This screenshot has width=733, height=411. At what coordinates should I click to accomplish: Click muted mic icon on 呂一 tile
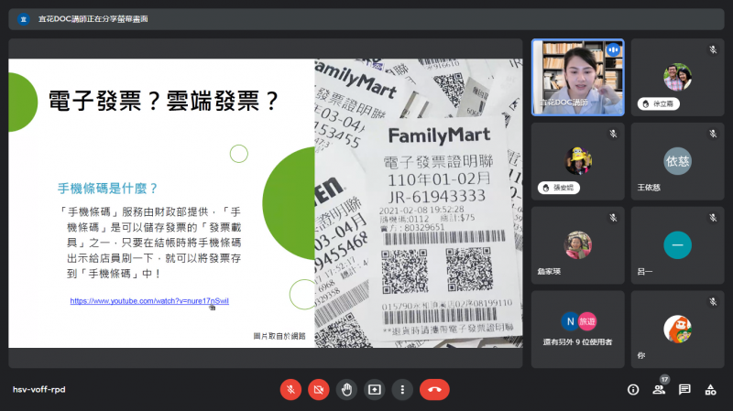point(713,218)
